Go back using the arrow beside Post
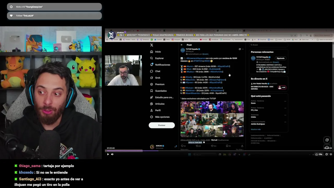The width and height of the screenshot is (334, 188). pos(182,45)
